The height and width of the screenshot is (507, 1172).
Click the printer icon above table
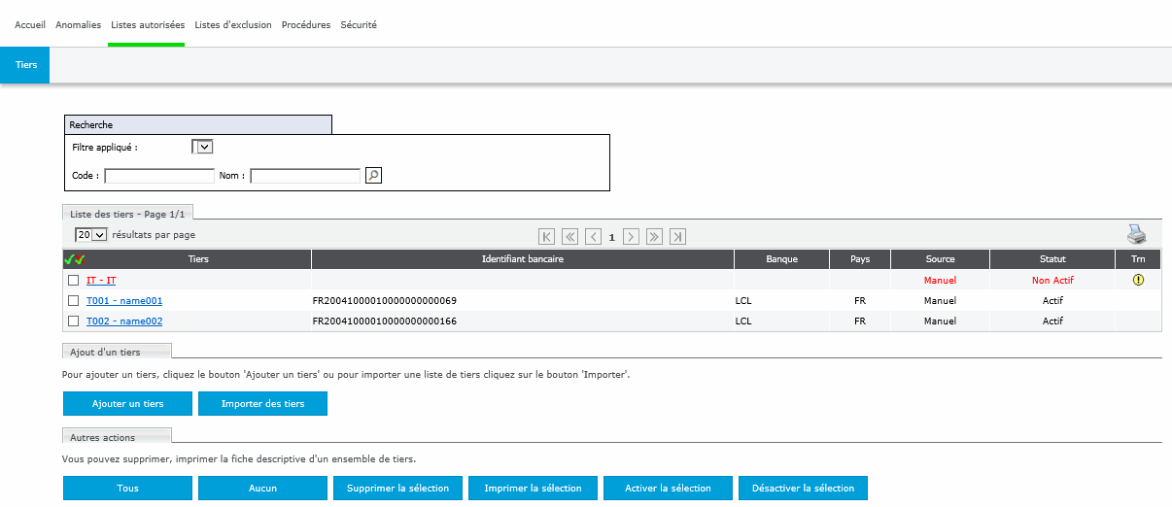tap(1136, 235)
